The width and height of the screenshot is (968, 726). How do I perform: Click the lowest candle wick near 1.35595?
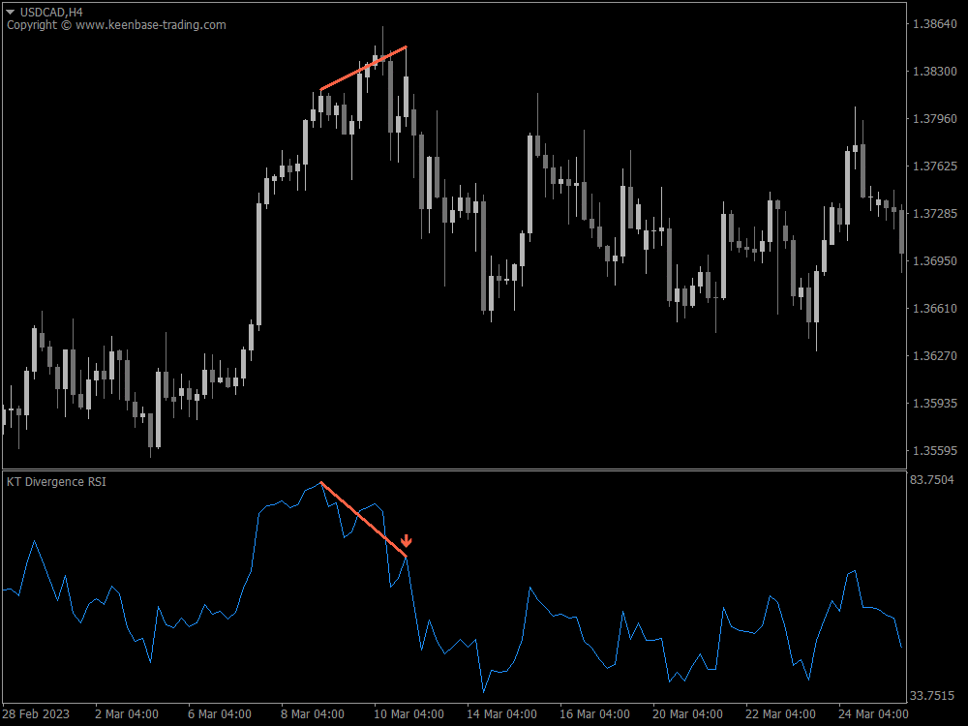click(150, 455)
